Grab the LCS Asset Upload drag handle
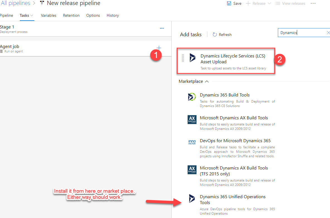 tap(183, 58)
